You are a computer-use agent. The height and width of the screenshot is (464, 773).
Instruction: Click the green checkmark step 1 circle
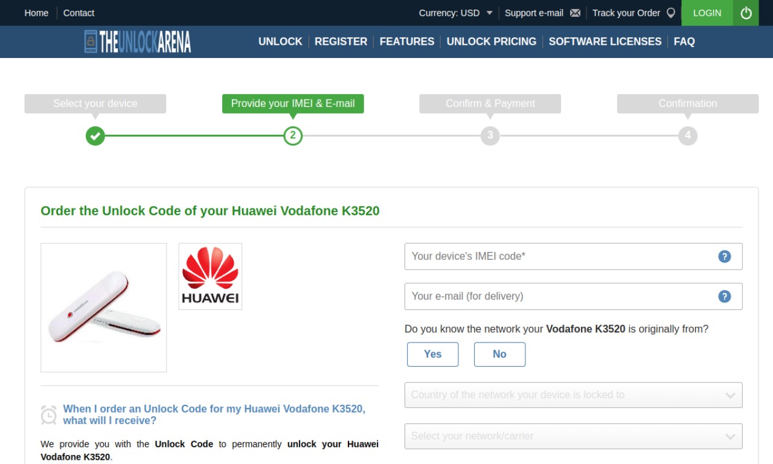pyautogui.click(x=95, y=136)
